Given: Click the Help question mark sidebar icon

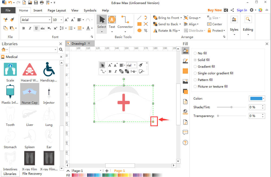Looking at the screenshot, I should click(x=185, y=143).
